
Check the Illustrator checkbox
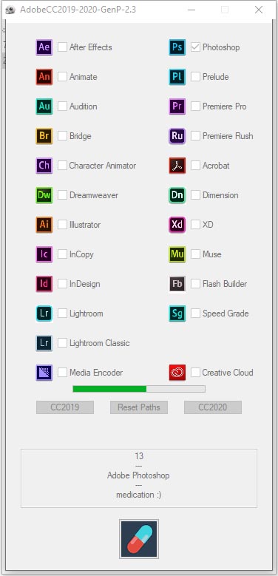pyautogui.click(x=62, y=225)
